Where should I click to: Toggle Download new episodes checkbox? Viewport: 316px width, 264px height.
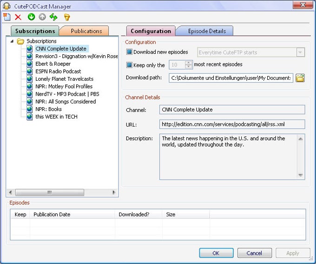[x=129, y=52]
